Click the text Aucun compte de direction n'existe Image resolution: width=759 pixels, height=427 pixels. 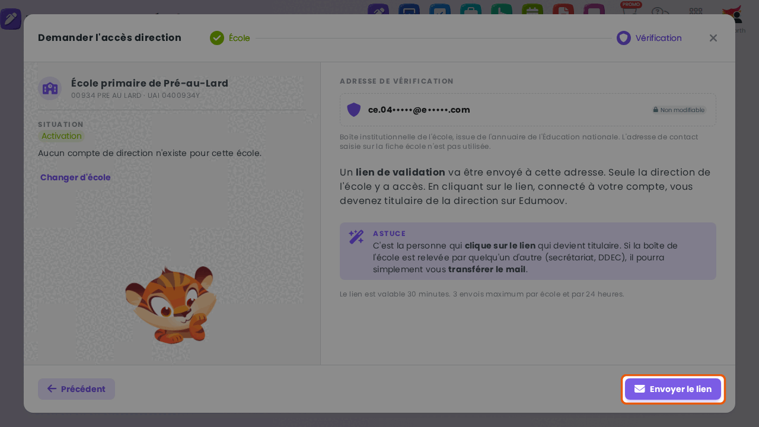point(149,153)
